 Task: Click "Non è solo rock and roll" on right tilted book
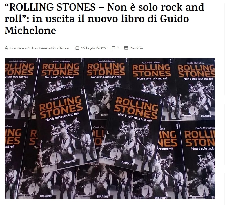[135, 118]
